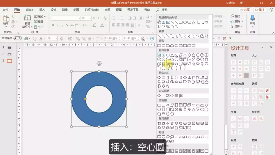
Task: Select the first Explosion star shape
Action: tap(159, 123)
